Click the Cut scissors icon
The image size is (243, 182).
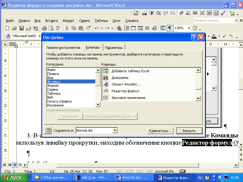[67, 28]
